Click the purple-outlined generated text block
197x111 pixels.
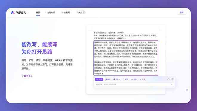pos(126,58)
